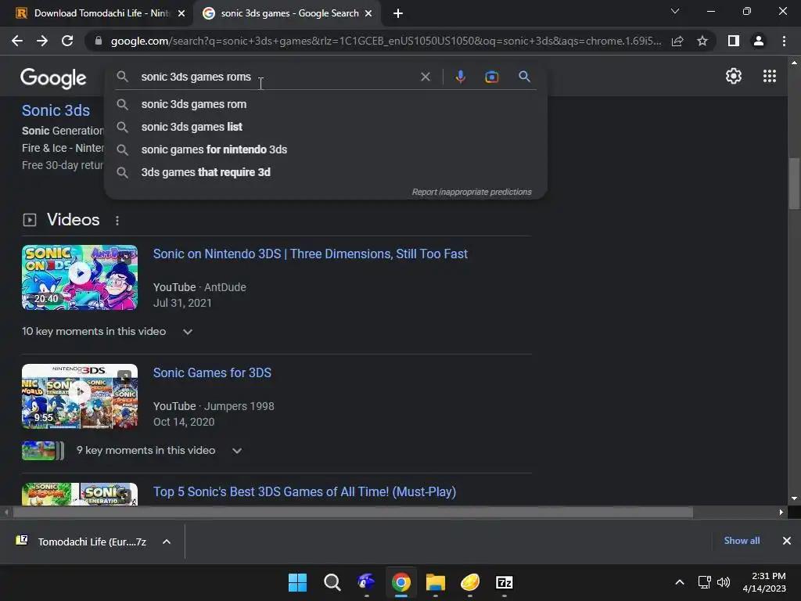
Task: Choose suggestion sonic games for nintendo 3ds
Action: 325,149
